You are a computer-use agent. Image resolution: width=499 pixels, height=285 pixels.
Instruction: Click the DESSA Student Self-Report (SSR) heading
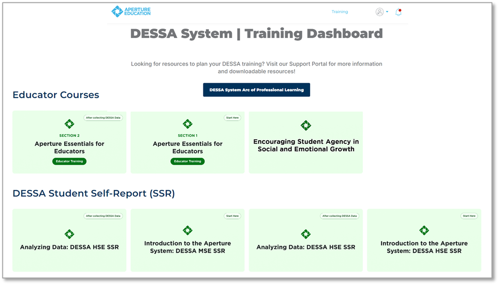click(94, 193)
